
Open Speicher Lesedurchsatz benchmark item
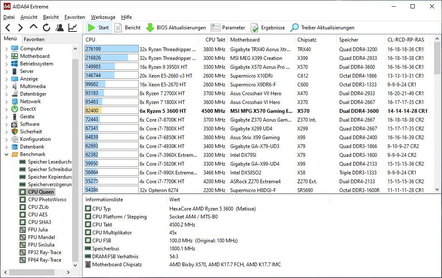(45, 162)
